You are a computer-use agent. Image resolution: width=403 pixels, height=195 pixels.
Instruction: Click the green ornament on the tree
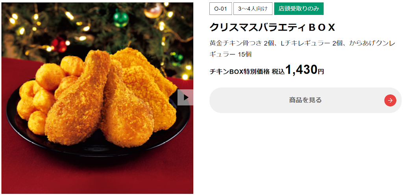(x=121, y=18)
